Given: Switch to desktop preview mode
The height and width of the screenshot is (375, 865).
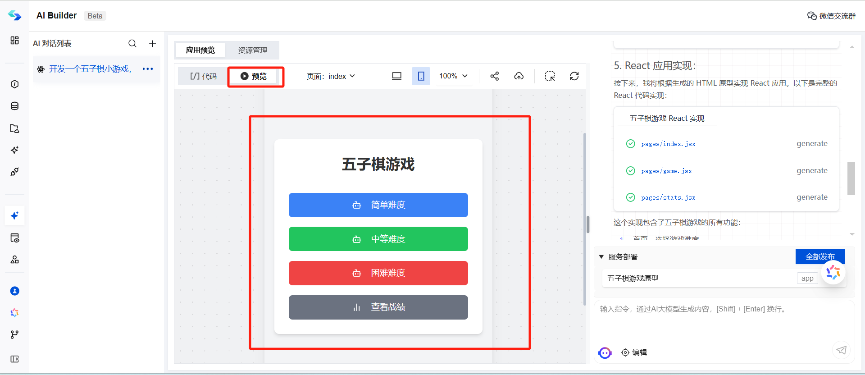Looking at the screenshot, I should [x=396, y=76].
